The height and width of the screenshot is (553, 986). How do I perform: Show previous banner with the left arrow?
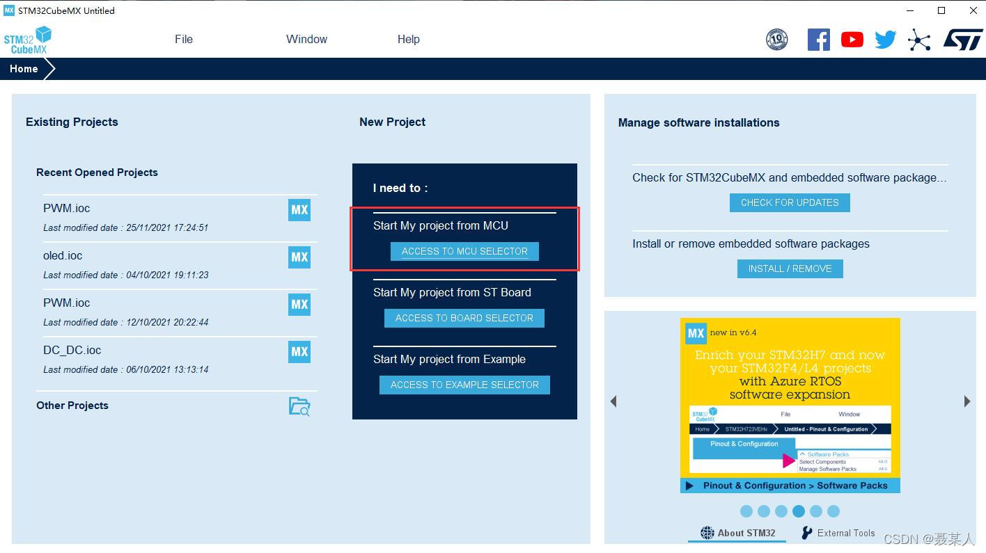click(613, 401)
